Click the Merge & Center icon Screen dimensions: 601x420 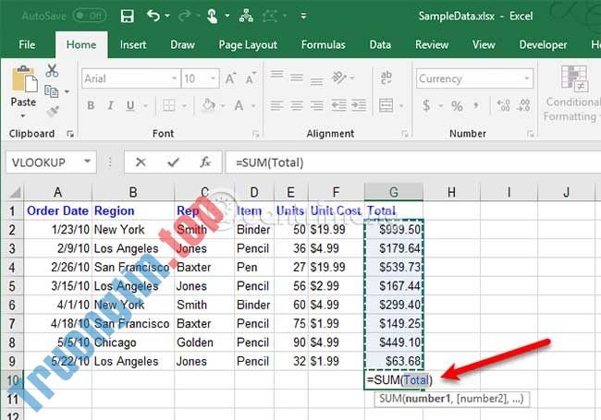[x=386, y=105]
